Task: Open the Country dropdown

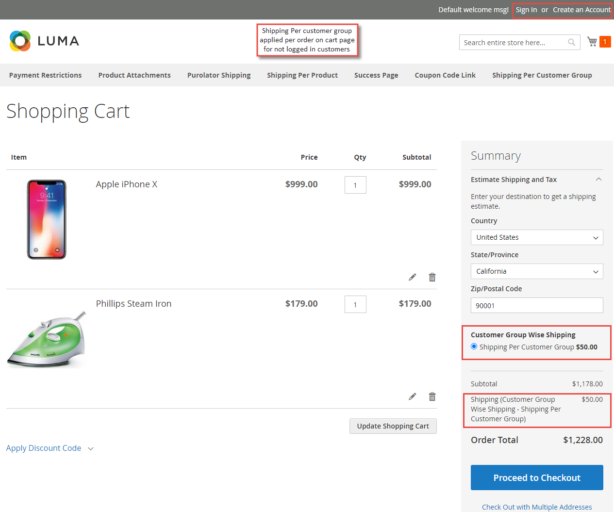Action: click(x=537, y=237)
